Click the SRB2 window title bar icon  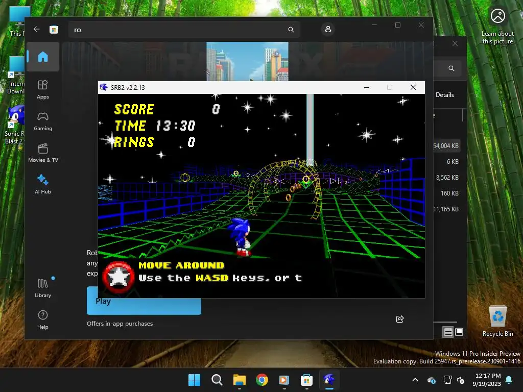tap(104, 87)
